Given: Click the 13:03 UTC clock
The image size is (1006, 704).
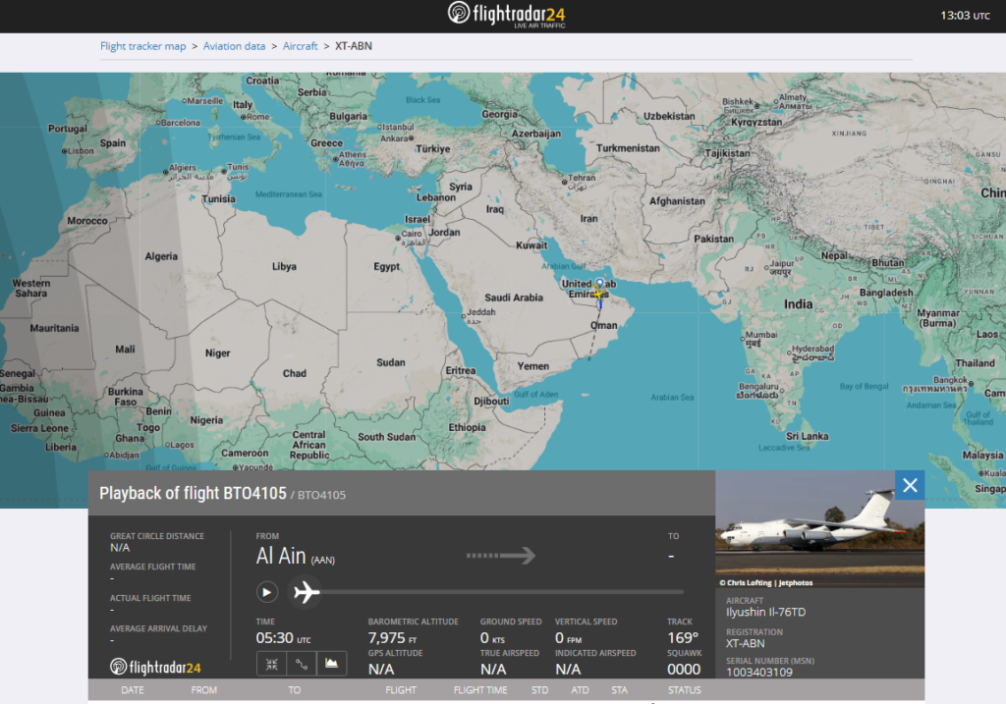Looking at the screenshot, I should pyautogui.click(x=965, y=16).
